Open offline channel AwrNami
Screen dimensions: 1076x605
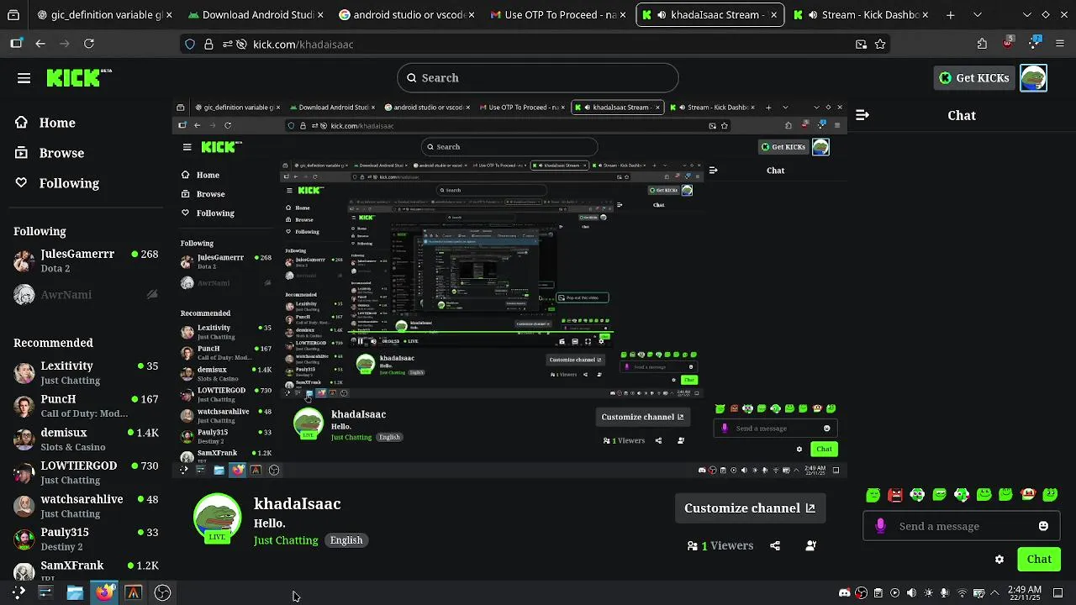[x=86, y=294]
